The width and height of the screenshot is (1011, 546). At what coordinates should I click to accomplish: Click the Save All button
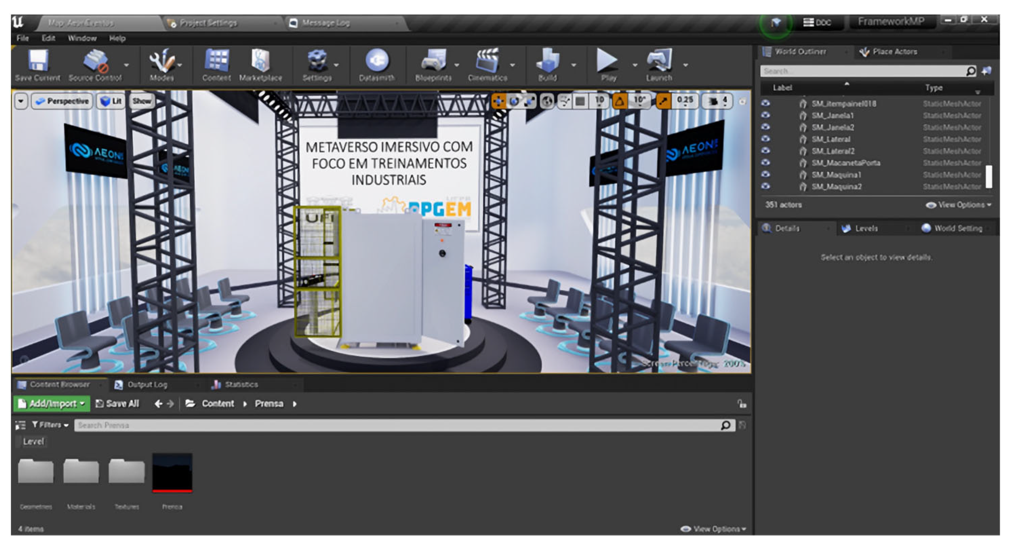pos(118,404)
